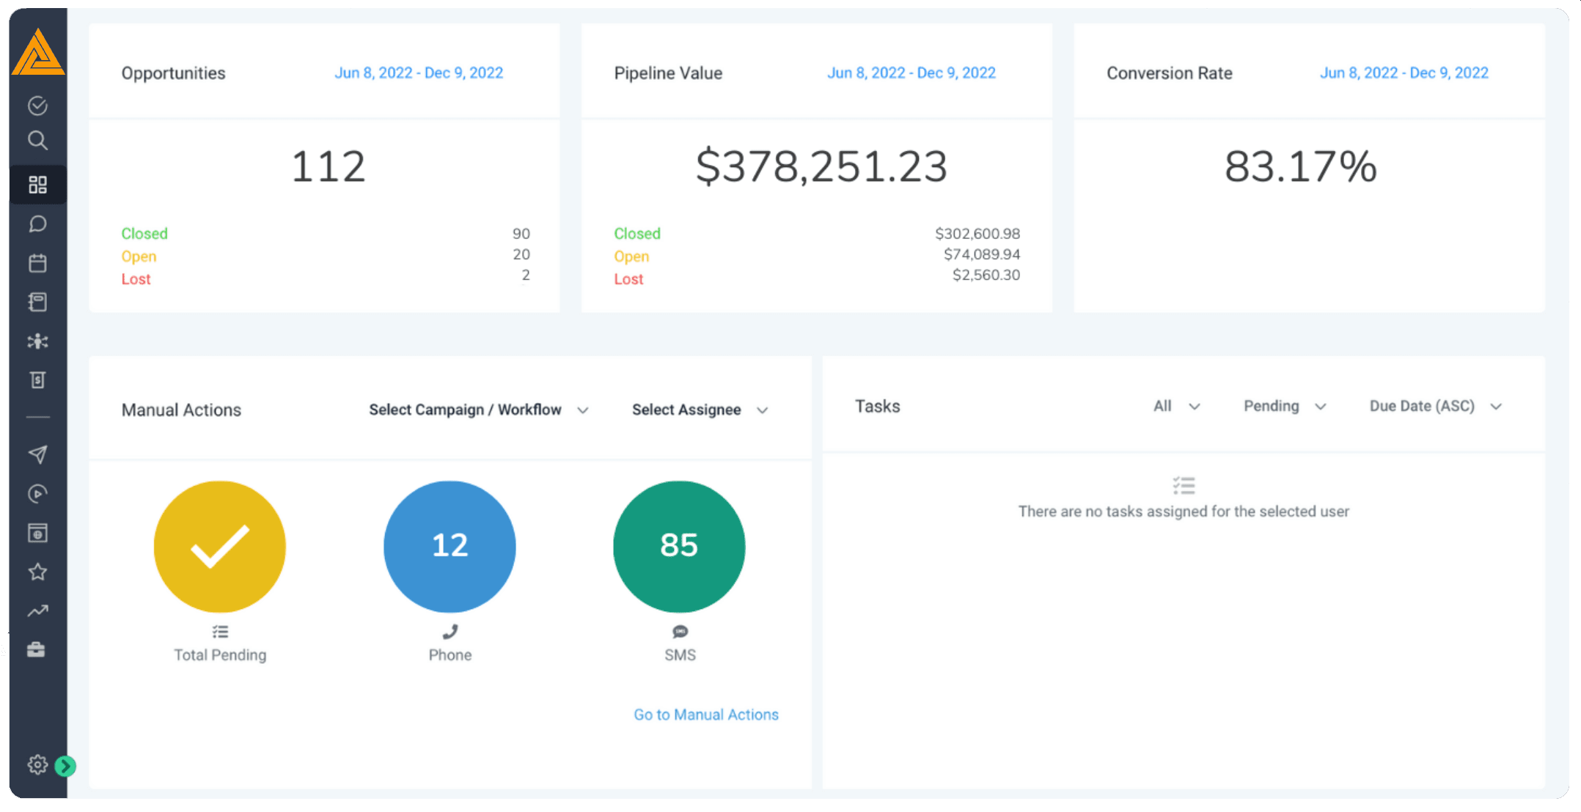Open the search icon in sidebar
Viewport: 1581px width, 812px height.
coord(37,140)
